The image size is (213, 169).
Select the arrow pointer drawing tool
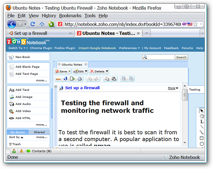click(x=202, y=111)
